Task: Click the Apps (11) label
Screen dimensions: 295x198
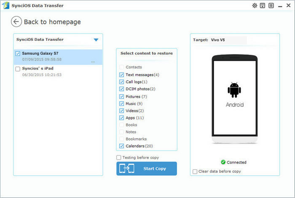Action: tap(135, 118)
